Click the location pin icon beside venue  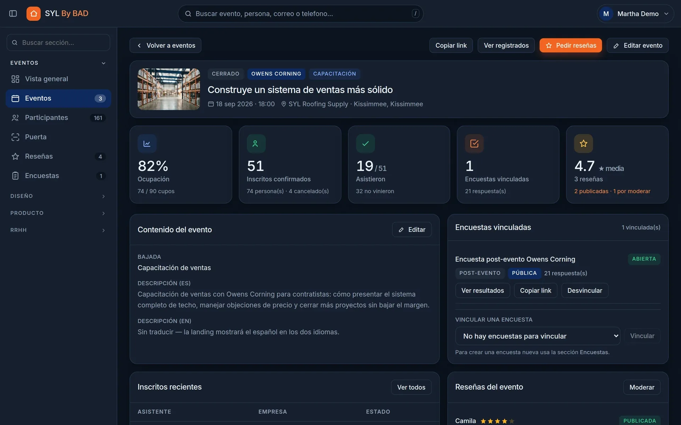coord(283,104)
